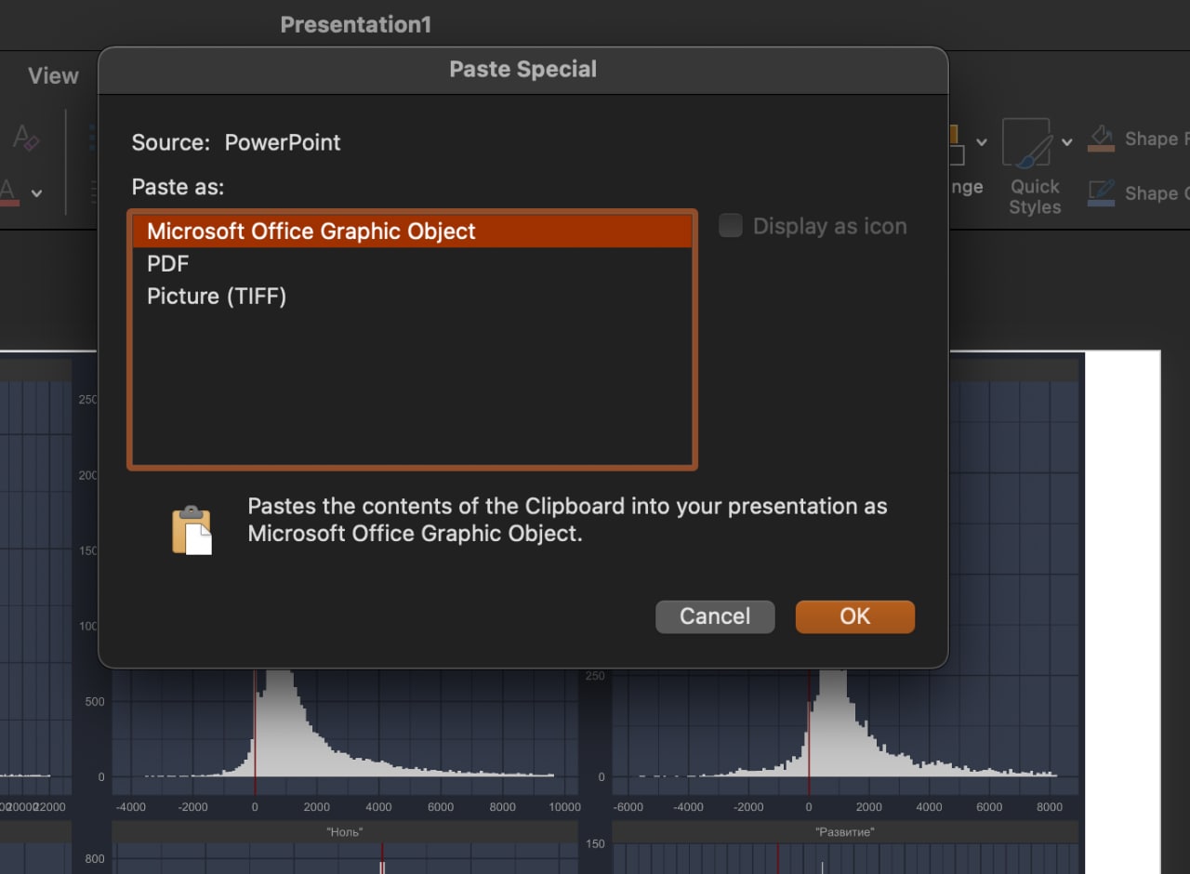Screen dimensions: 1190x874
Task: Confirm Paste Special with OK
Action: tap(855, 616)
